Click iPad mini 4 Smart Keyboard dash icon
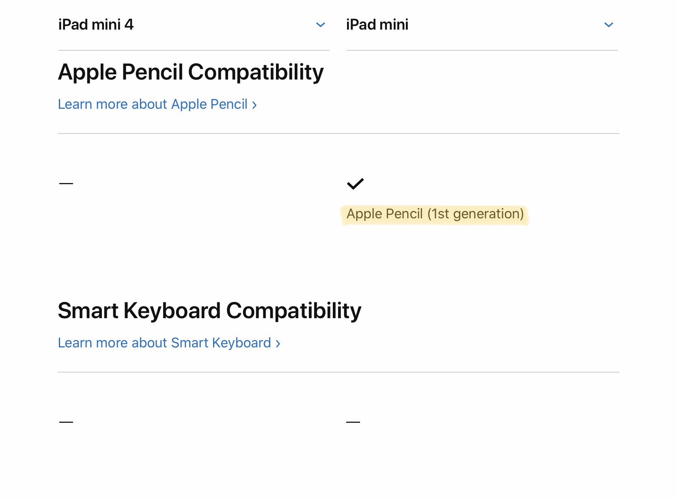The width and height of the screenshot is (677, 500). 66,422
